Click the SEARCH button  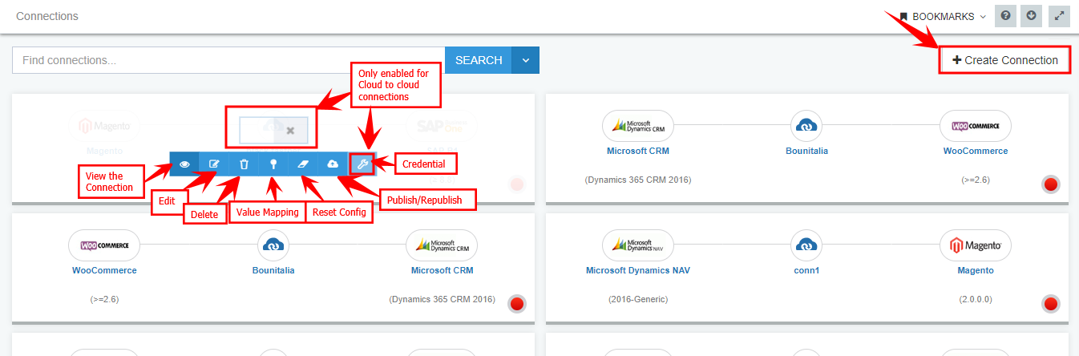[479, 60]
